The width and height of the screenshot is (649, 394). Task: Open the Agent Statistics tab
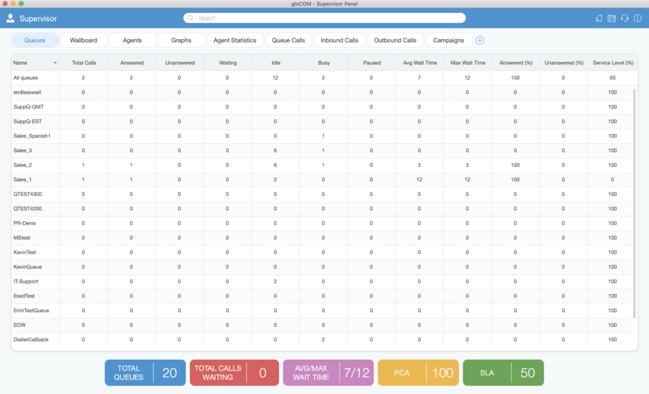click(235, 40)
